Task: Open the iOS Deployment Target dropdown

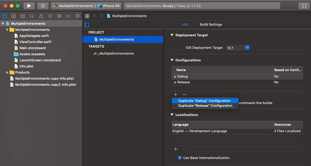Action: tap(247, 48)
